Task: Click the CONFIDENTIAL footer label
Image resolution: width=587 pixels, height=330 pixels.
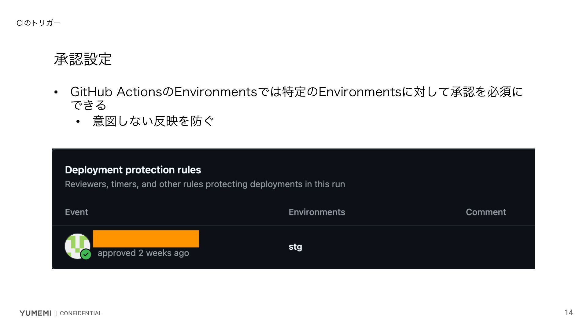Action: coord(81,313)
